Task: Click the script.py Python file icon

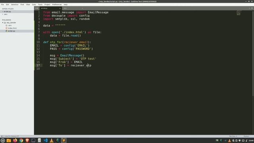Action: click(6, 31)
